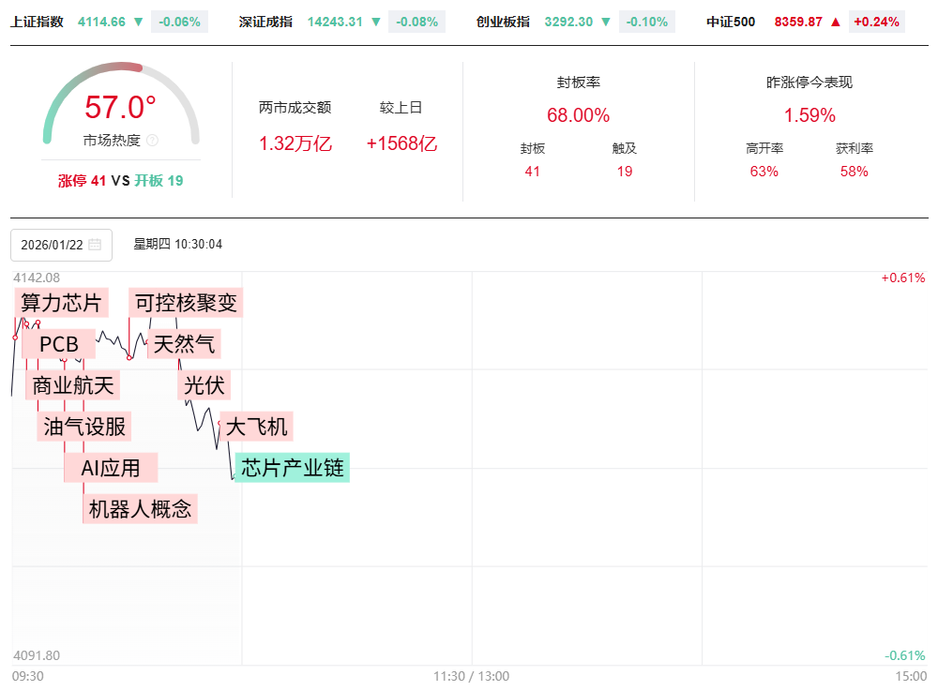Click the 封板率 68.00% figure
The height and width of the screenshot is (691, 938).
578,115
